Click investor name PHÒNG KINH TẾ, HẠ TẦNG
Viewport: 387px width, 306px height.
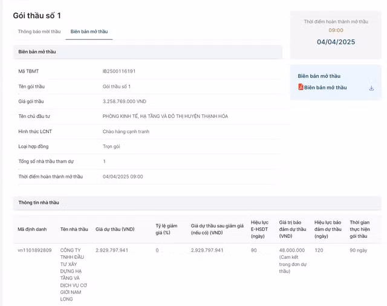point(165,116)
